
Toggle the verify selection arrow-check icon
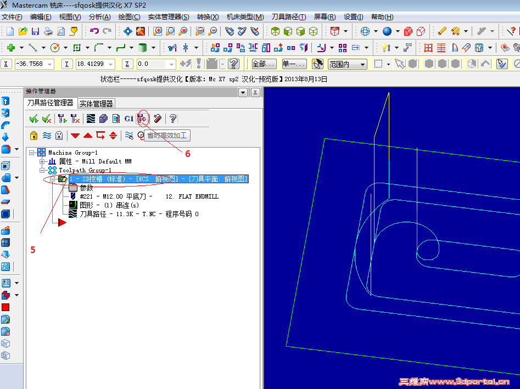tap(502, 64)
